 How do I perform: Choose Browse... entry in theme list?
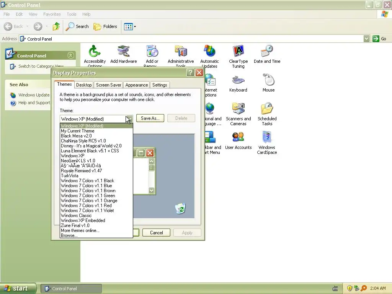(96, 235)
